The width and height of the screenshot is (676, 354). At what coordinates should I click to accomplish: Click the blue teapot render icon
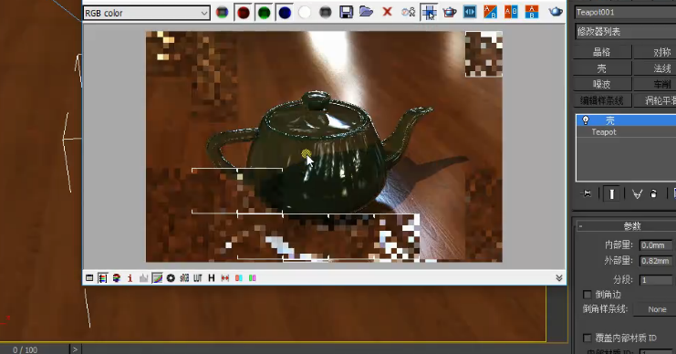click(556, 12)
